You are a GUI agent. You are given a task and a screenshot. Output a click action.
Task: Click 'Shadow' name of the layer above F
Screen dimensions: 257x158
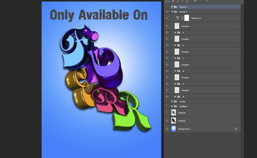click(185, 26)
